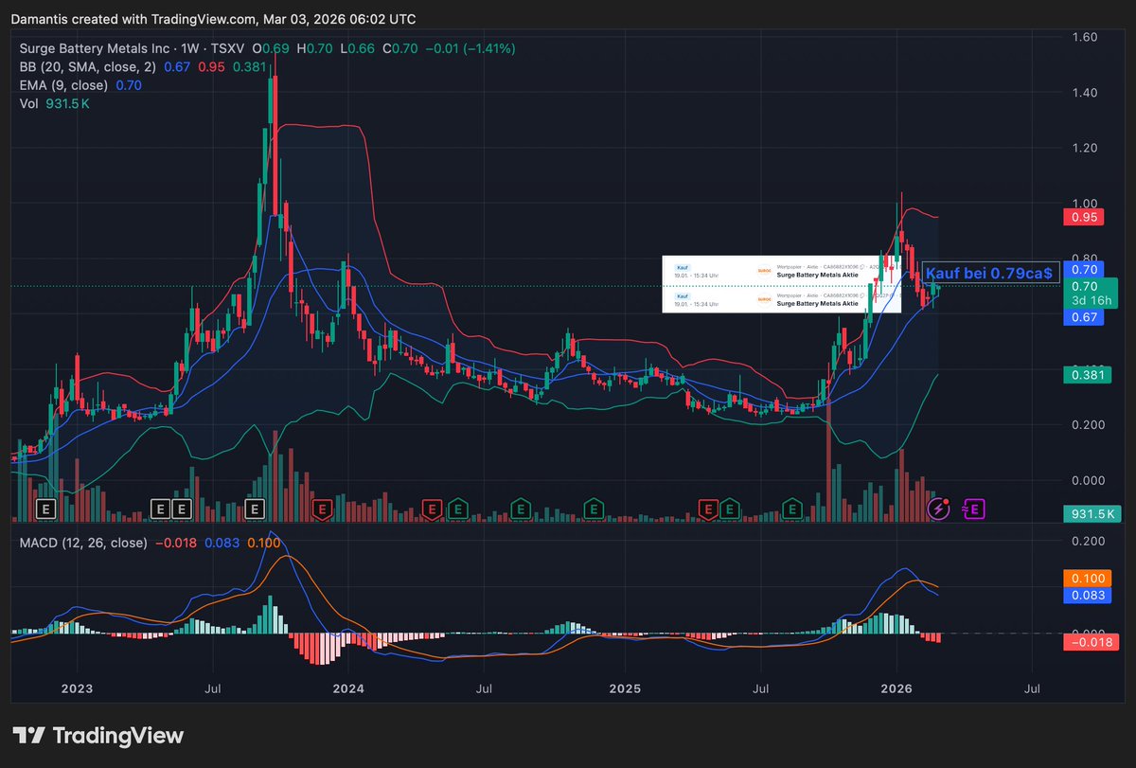Click the blue 0.083 MACD value label
Screen dimensions: 1136x768
click(x=1087, y=596)
